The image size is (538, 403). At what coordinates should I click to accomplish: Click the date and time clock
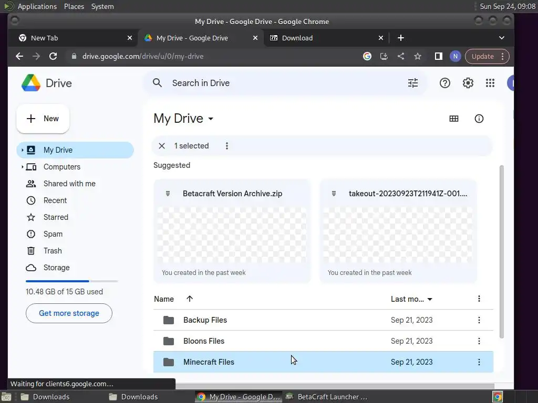pyautogui.click(x=508, y=6)
